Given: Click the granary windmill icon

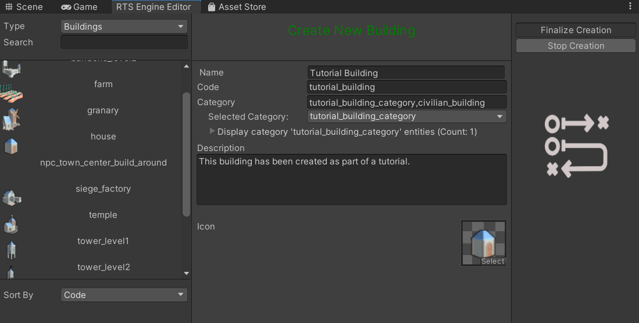Looking at the screenshot, I should click(11, 119).
